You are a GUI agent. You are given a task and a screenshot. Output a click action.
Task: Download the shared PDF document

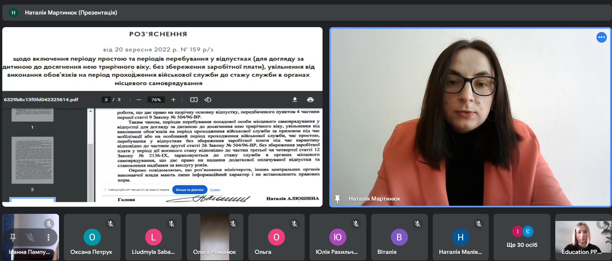tap(295, 99)
